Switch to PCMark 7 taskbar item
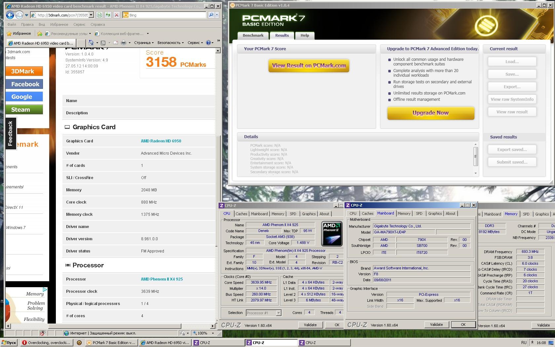The height and width of the screenshot is (347, 555). (111, 343)
